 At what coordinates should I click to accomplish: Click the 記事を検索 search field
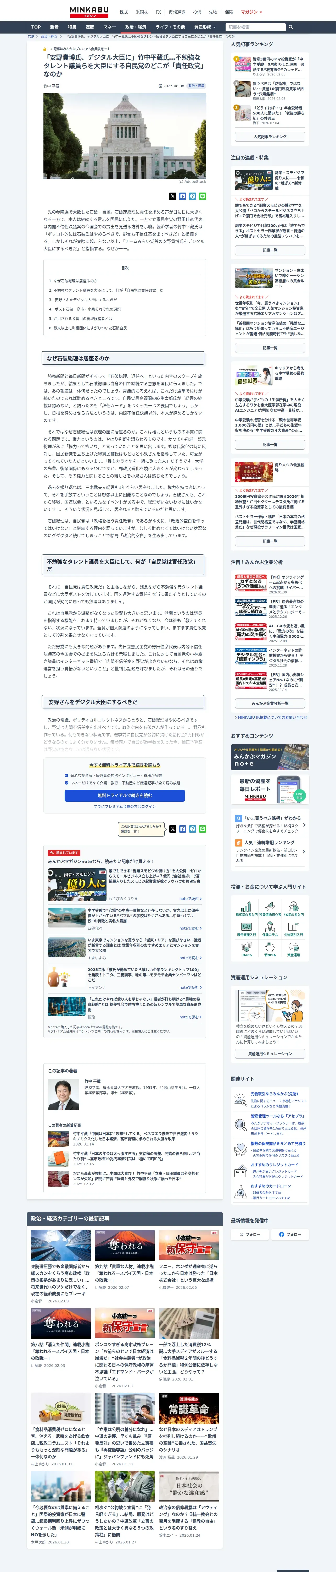255,27
